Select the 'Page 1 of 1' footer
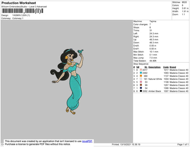 tap(183, 144)
